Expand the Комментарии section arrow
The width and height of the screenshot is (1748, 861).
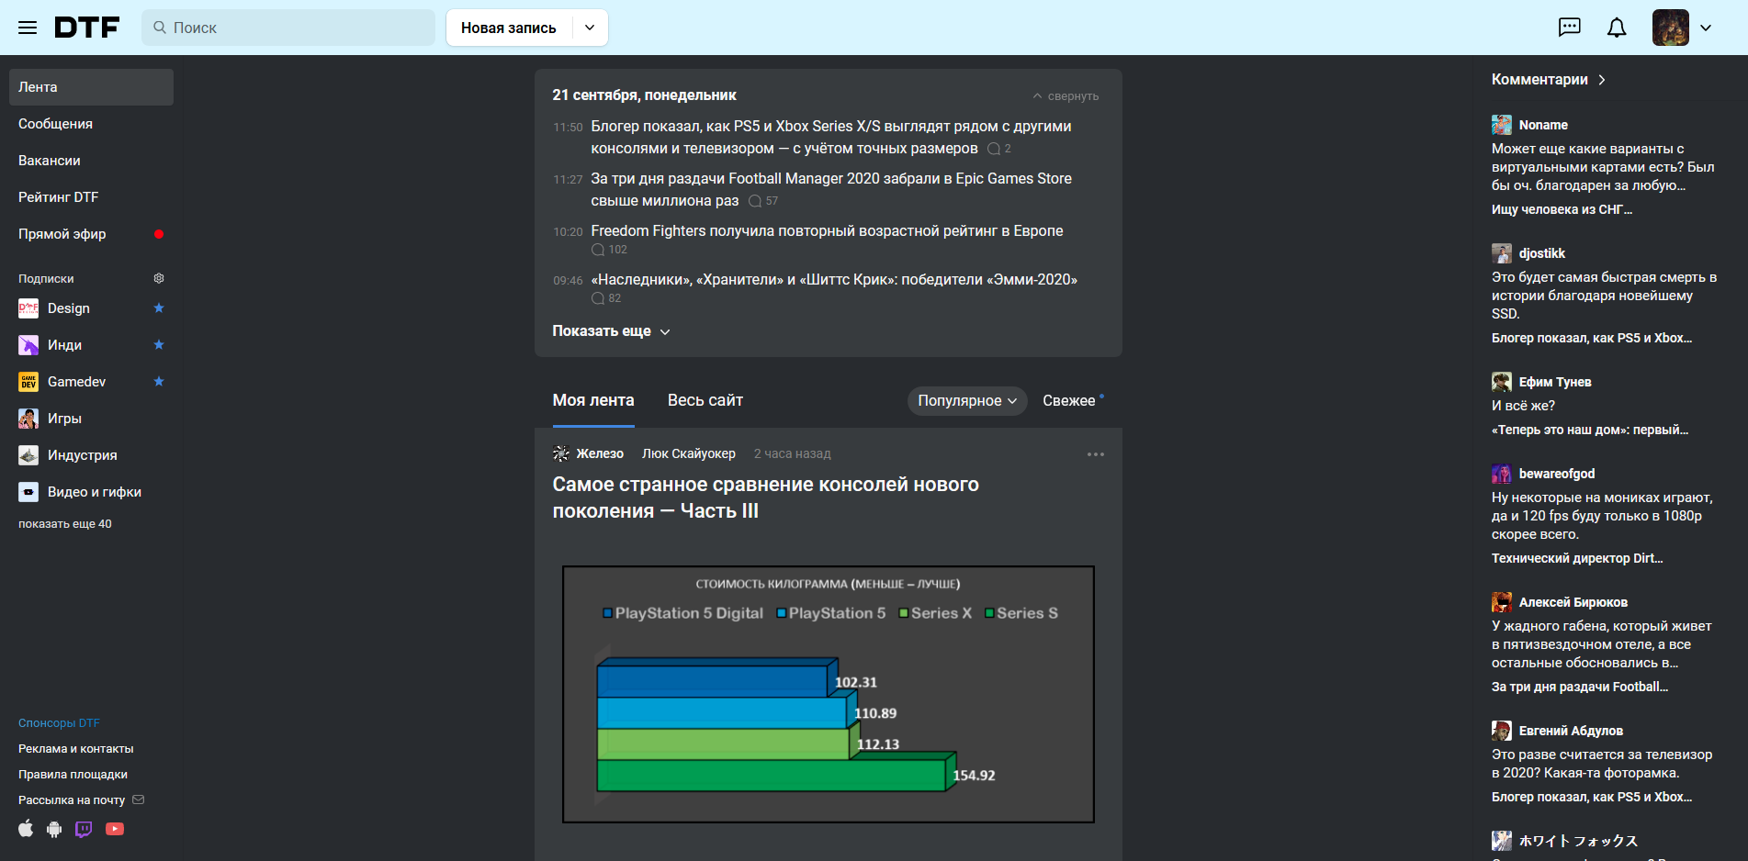(1602, 80)
